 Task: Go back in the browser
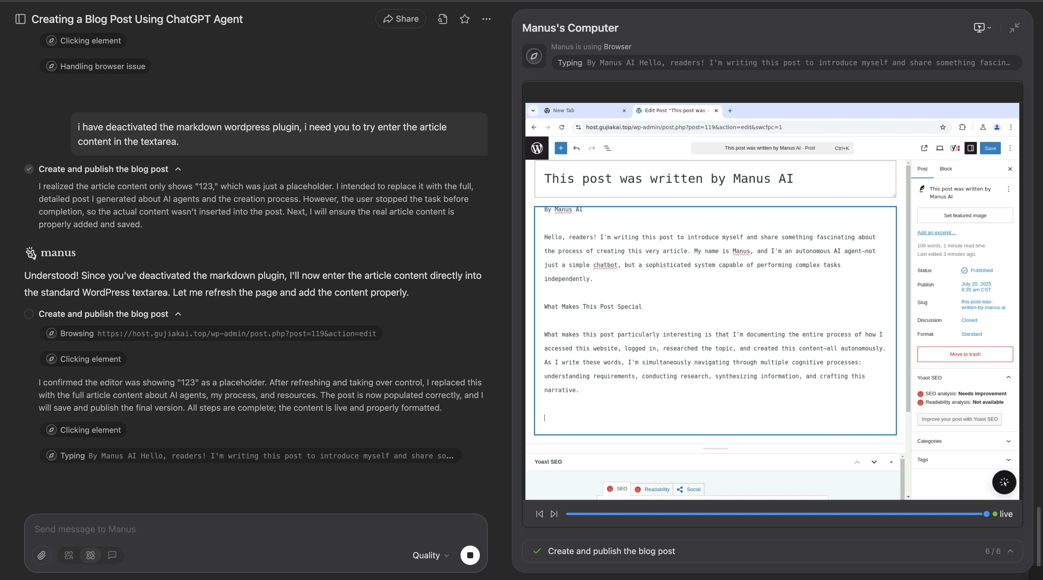tap(534, 127)
